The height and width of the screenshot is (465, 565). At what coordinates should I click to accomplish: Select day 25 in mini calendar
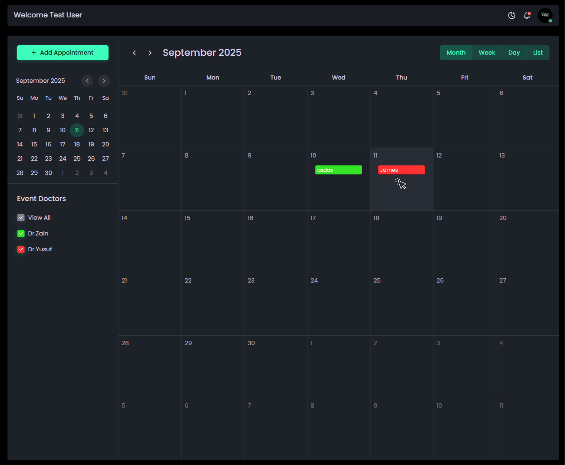pyautogui.click(x=77, y=159)
